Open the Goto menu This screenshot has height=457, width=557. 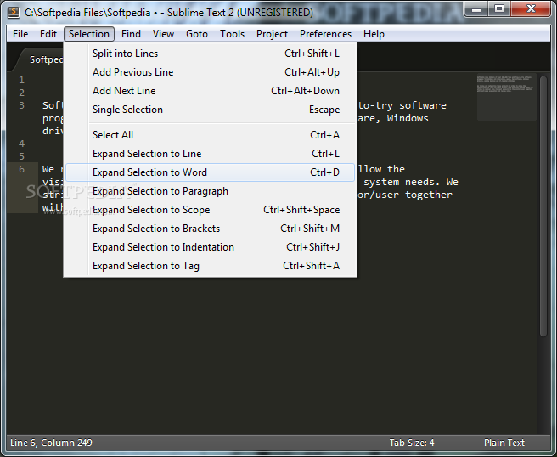click(197, 34)
